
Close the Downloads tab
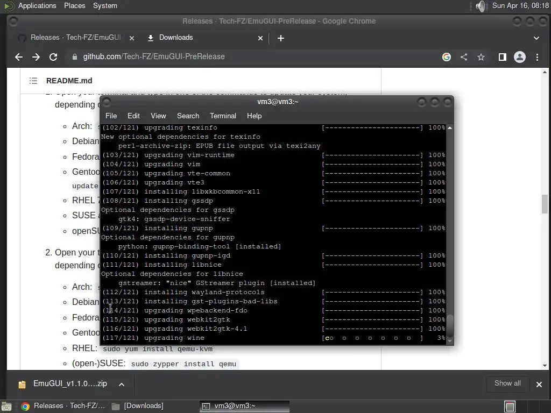tap(260, 38)
